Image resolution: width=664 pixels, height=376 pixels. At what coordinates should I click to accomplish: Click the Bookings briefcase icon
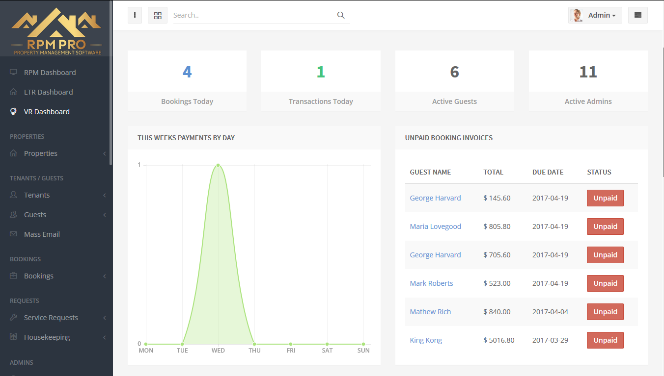14,276
